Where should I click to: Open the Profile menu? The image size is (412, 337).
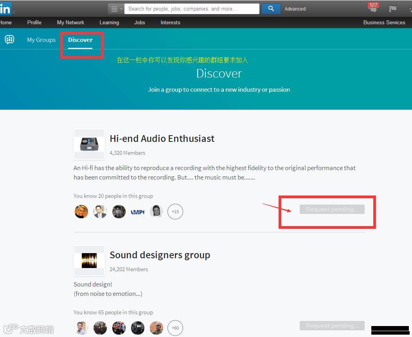point(34,23)
